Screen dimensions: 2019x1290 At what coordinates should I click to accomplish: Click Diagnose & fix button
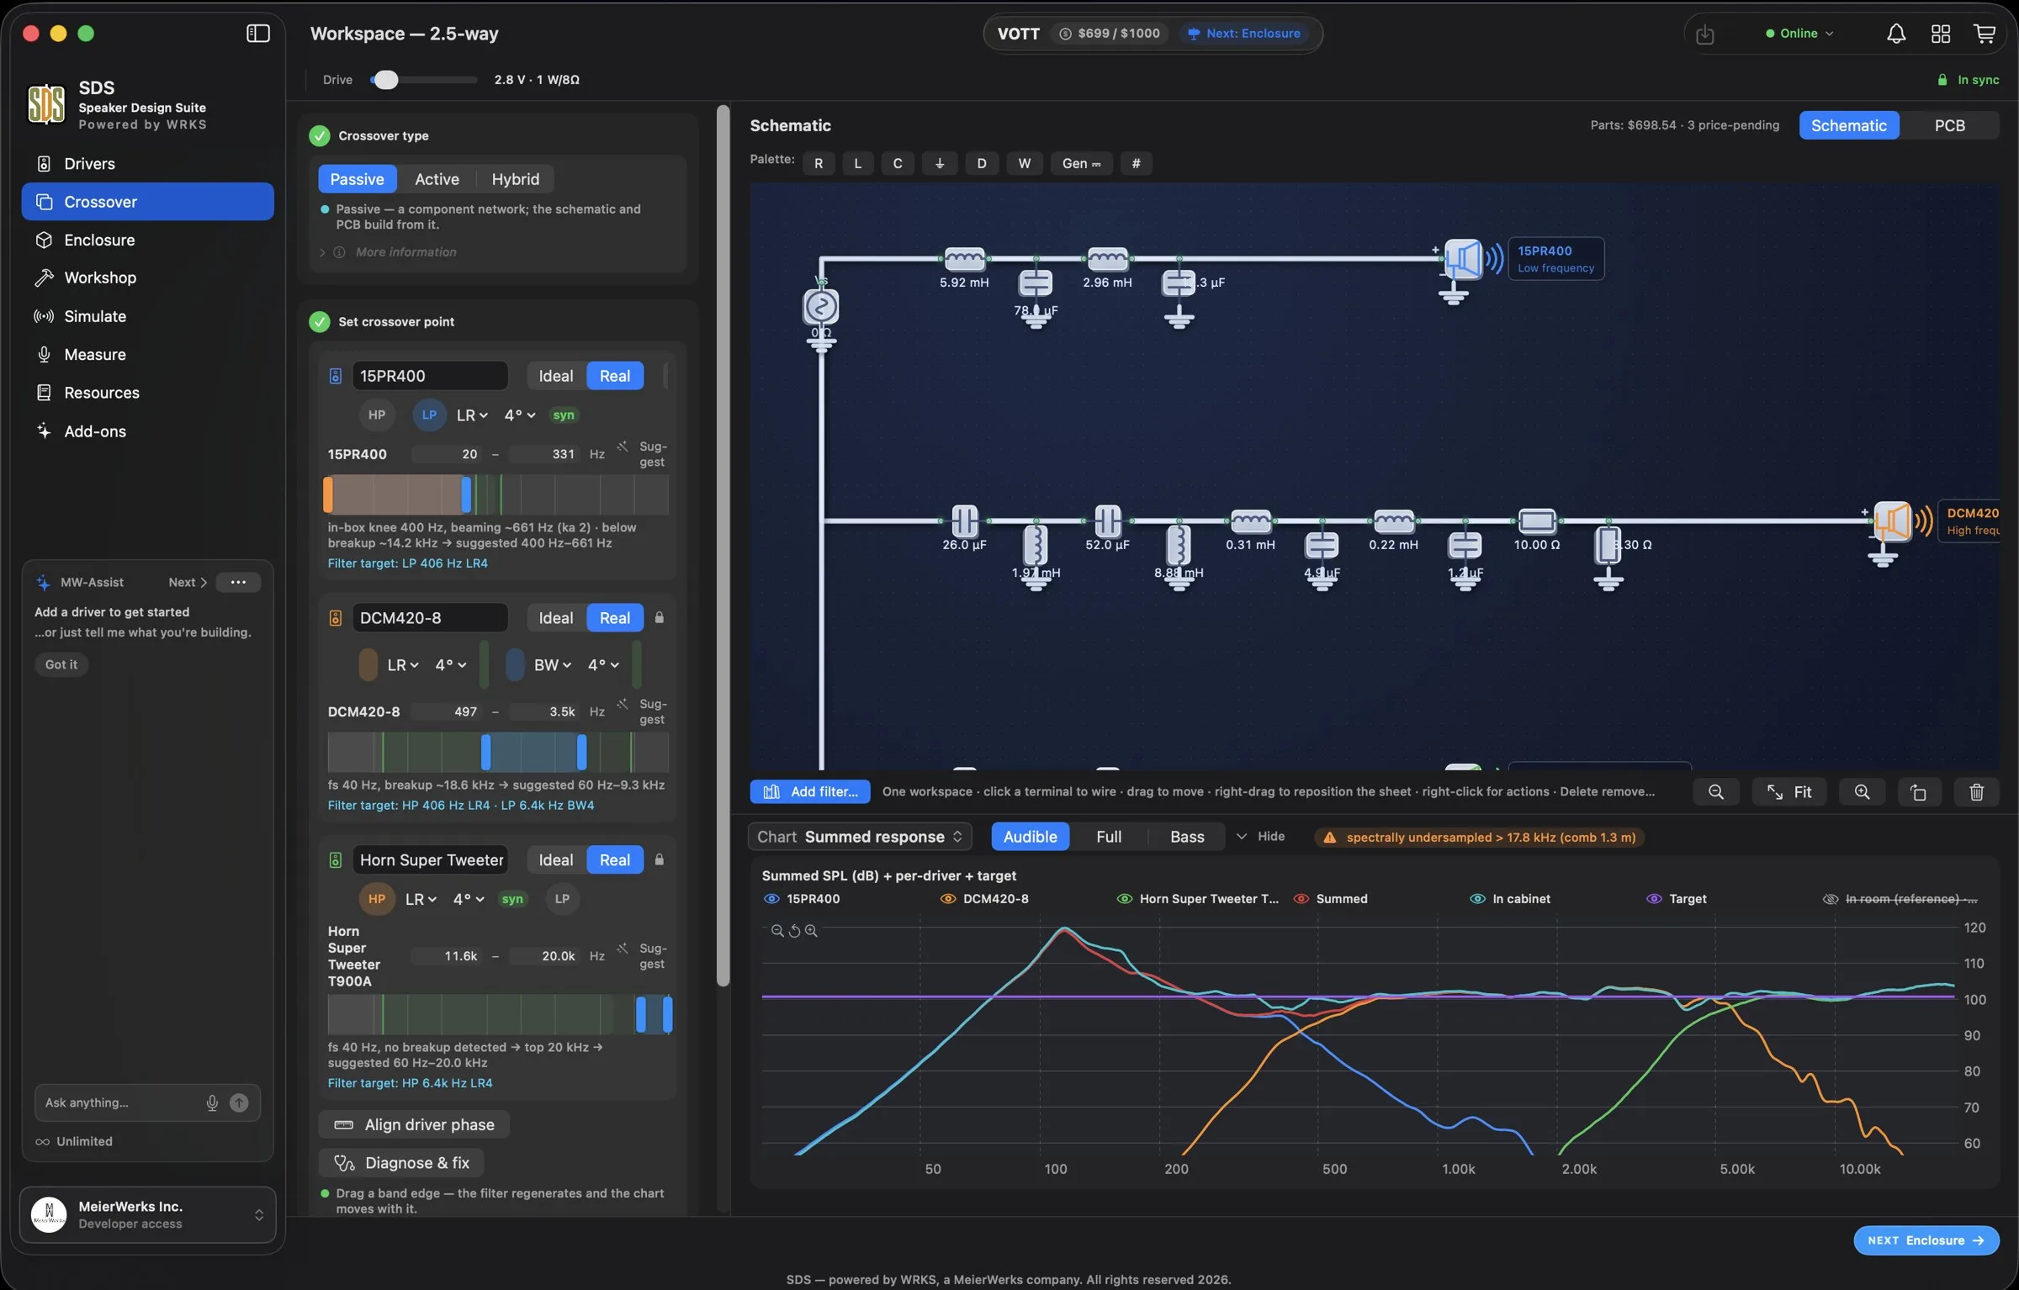tap(401, 1163)
